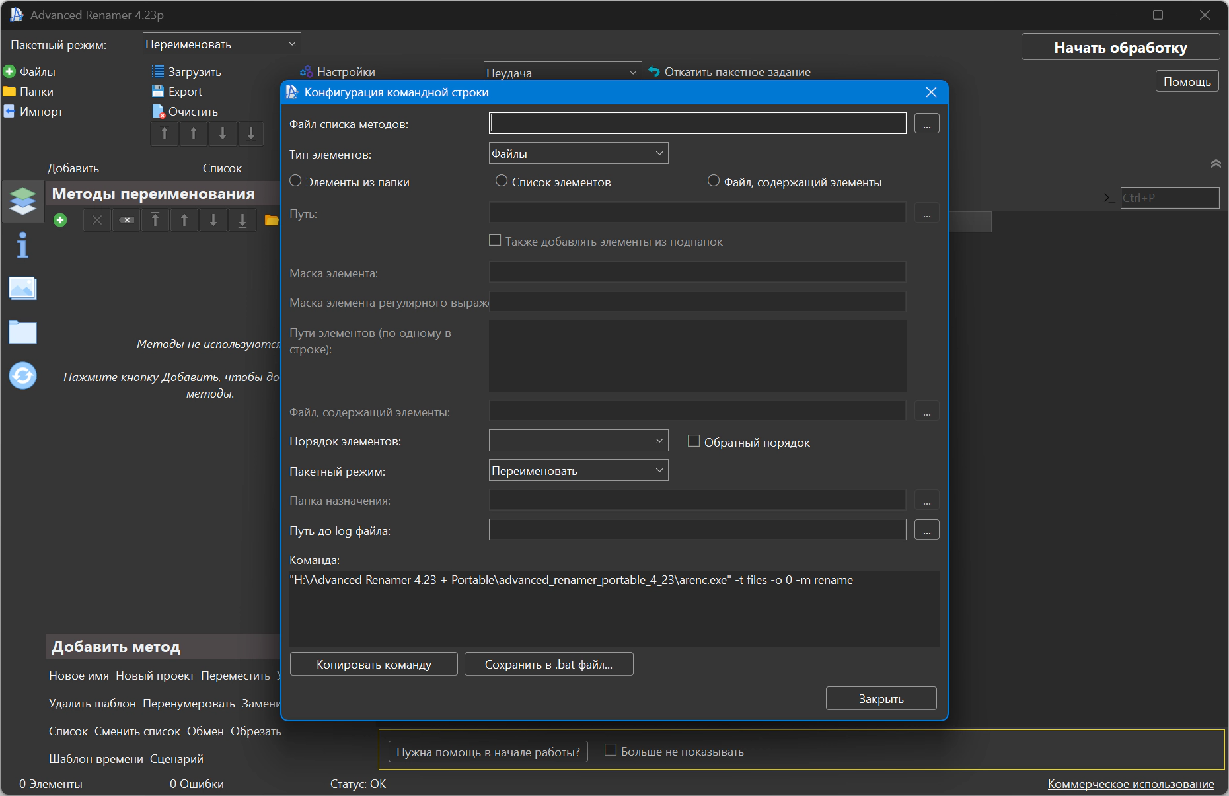1229x796 pixels.
Task: Move method to top in methods toolbar
Action: tap(155, 220)
